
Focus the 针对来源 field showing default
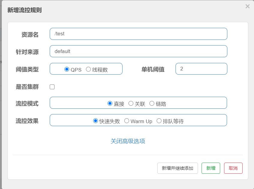[x=138, y=51]
